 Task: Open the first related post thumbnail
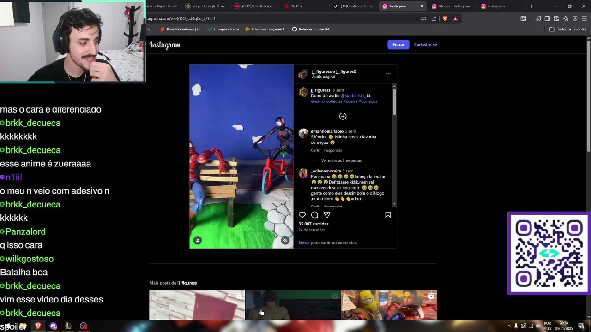pos(197,305)
